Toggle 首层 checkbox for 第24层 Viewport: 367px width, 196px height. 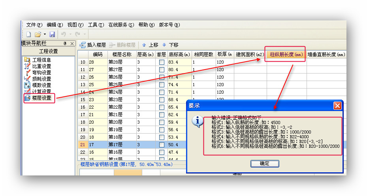pyautogui.click(x=162, y=92)
